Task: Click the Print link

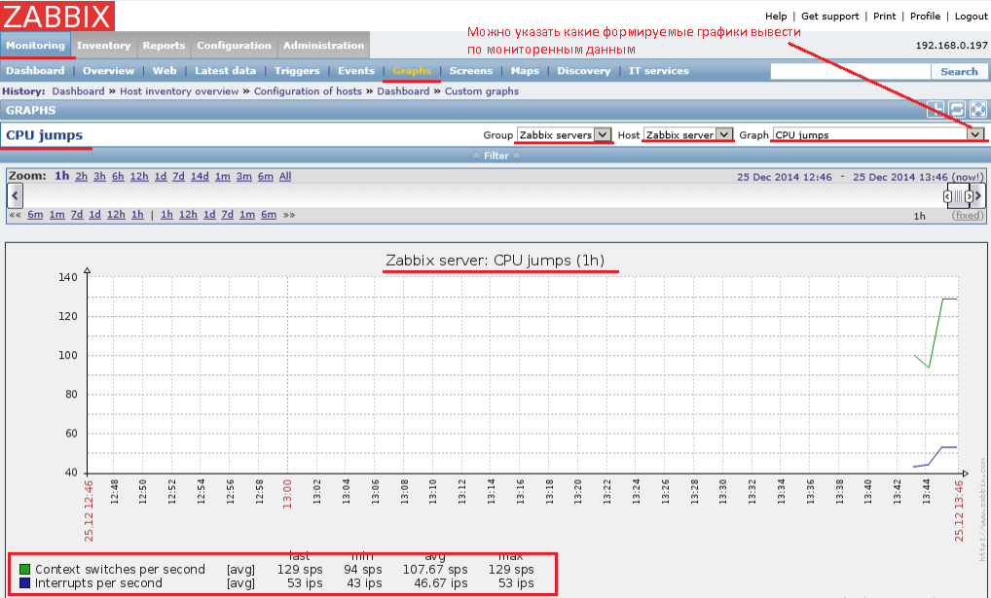Action: (x=884, y=16)
